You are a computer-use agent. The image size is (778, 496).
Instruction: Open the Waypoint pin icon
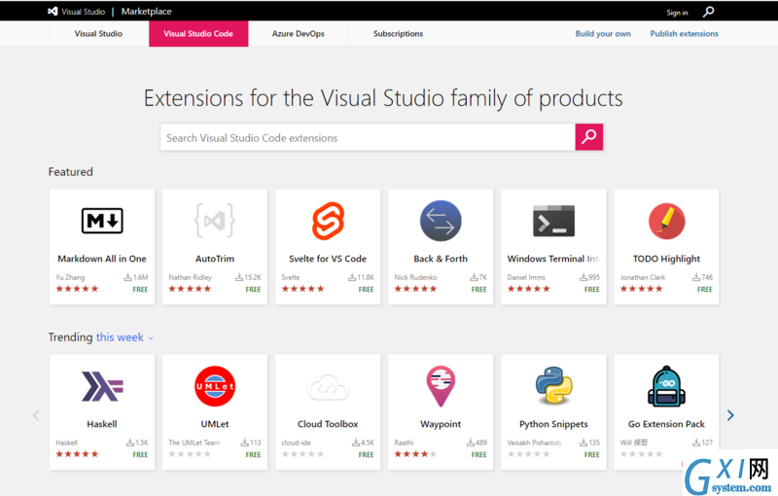[441, 386]
